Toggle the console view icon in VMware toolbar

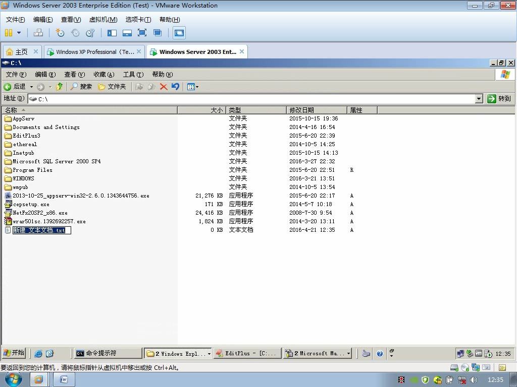pyautogui.click(x=179, y=33)
